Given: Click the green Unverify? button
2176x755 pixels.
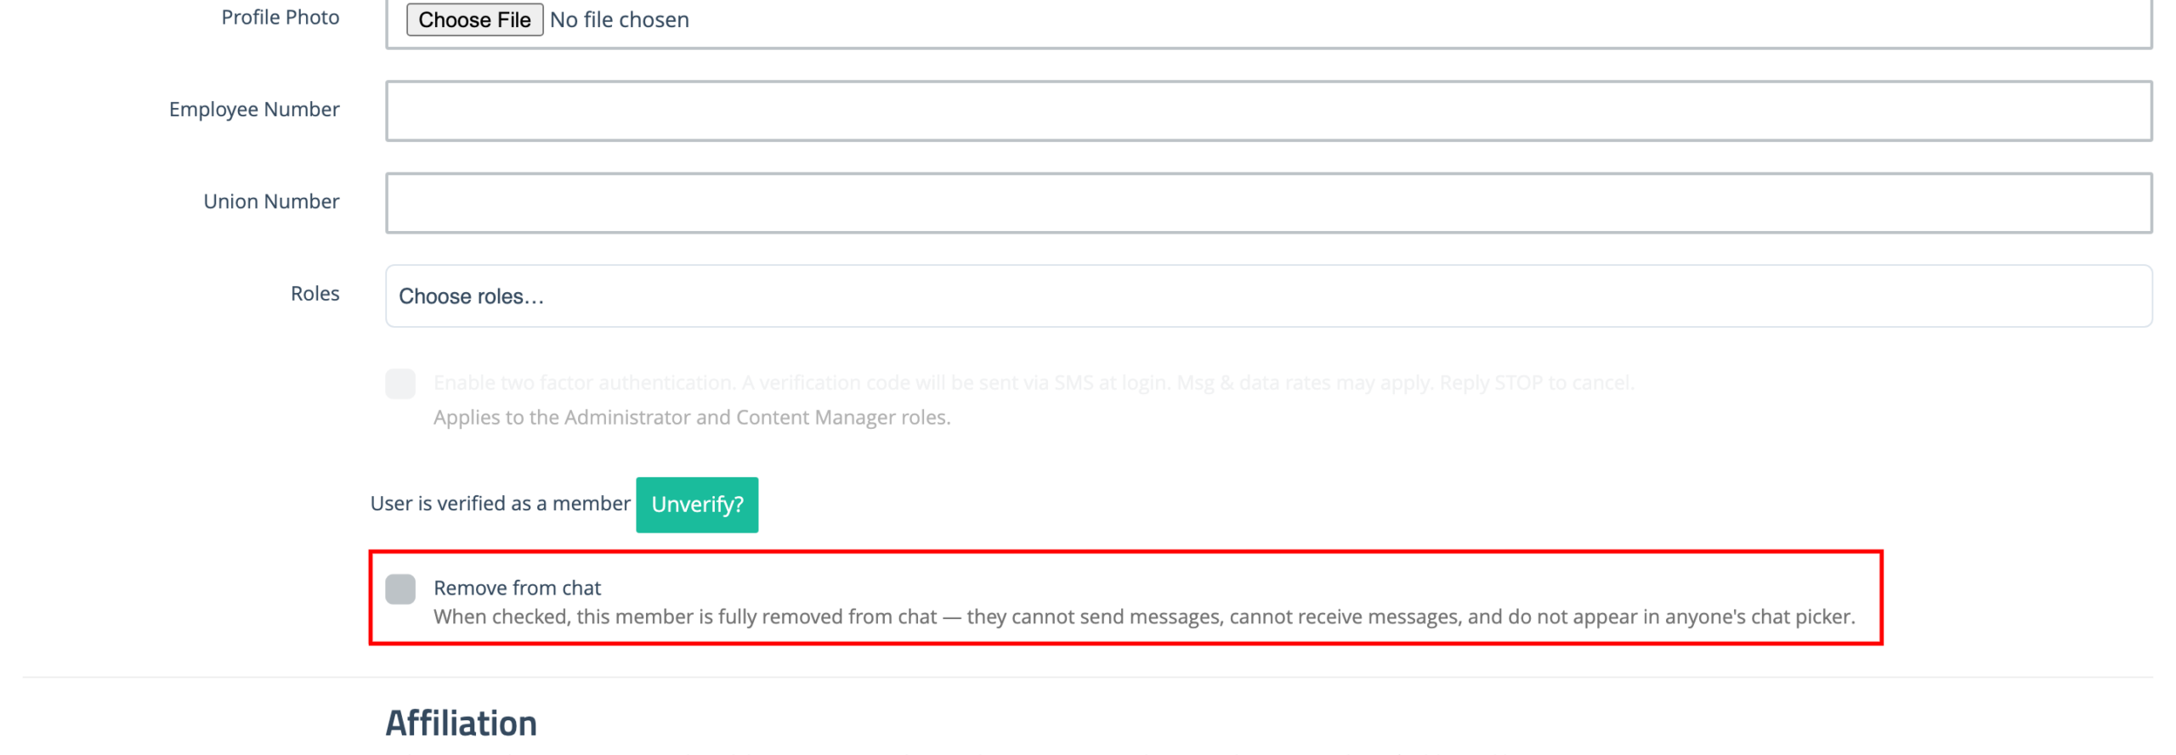Looking at the screenshot, I should [697, 504].
